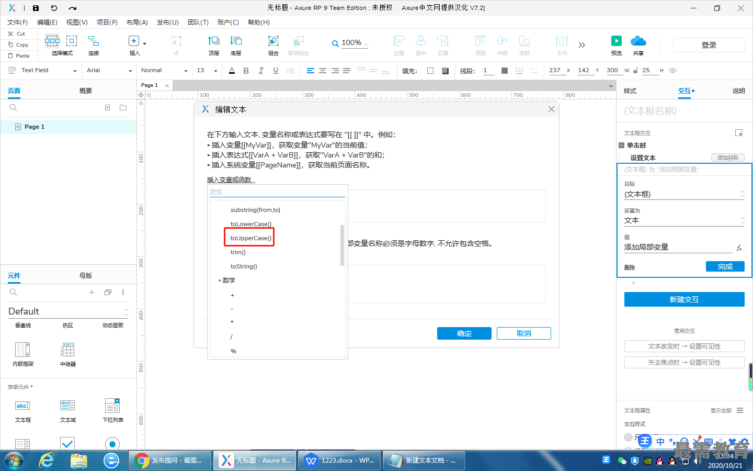Click the Copy tool
Image resolution: width=753 pixels, height=471 pixels.
coord(18,44)
